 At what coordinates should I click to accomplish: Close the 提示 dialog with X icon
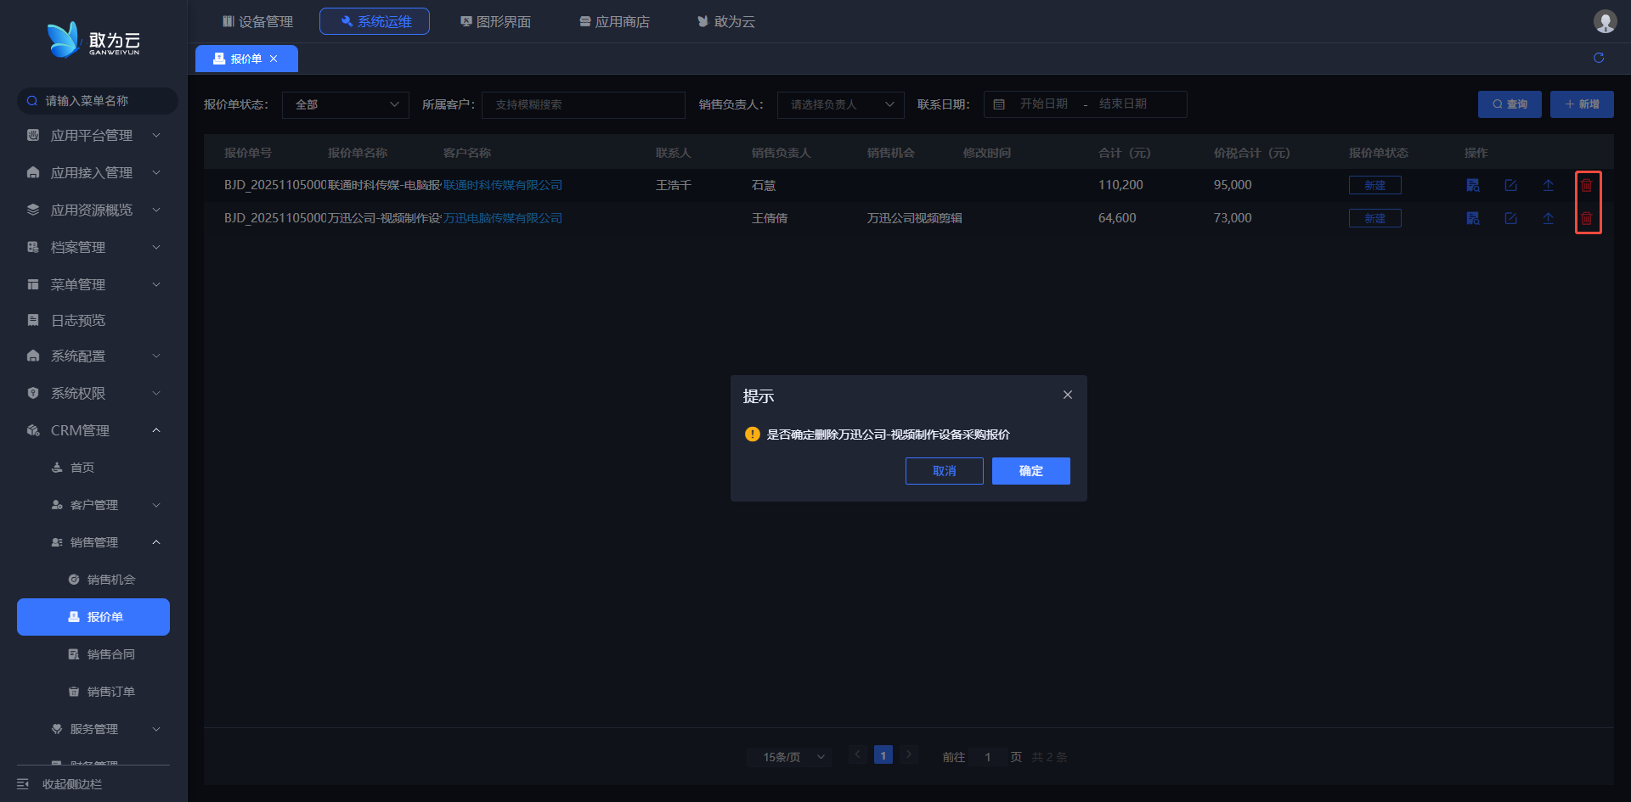pos(1067,395)
